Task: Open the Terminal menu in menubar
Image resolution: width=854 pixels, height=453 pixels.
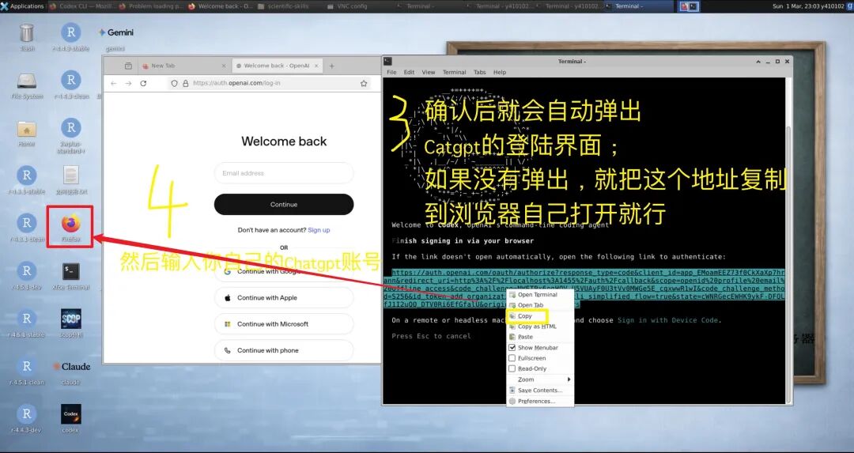Action: point(454,72)
